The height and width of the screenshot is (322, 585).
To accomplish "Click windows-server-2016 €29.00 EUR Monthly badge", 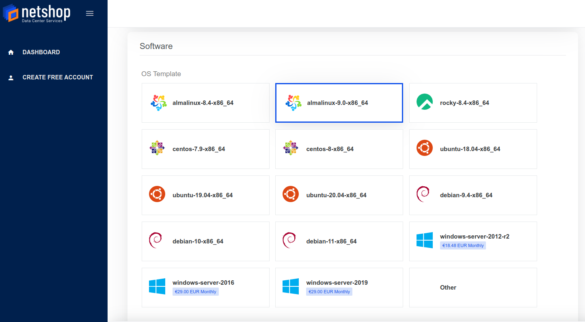I will click(196, 292).
